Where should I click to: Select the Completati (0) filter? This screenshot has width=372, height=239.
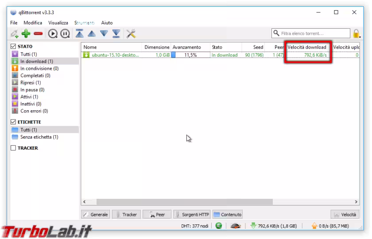pos(35,76)
